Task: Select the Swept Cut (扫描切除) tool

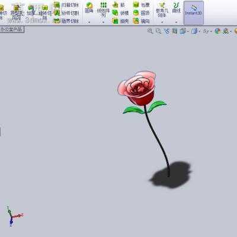Action: click(x=66, y=5)
